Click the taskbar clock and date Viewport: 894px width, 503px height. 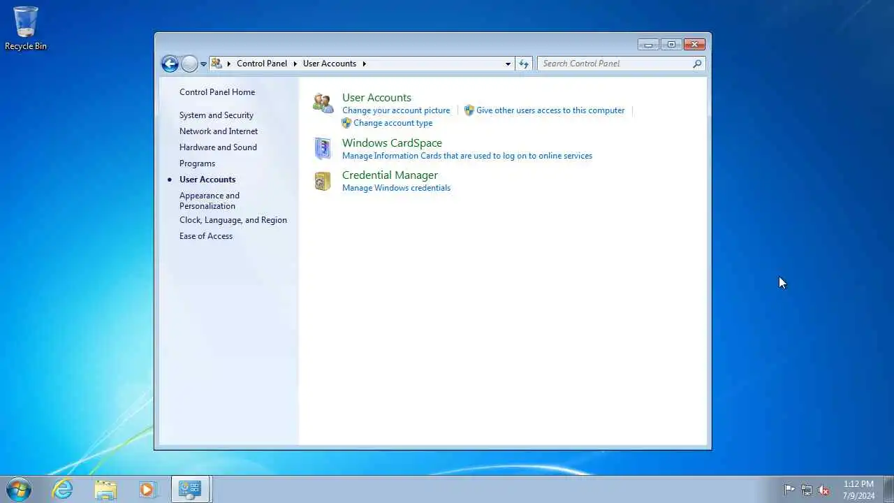click(858, 490)
